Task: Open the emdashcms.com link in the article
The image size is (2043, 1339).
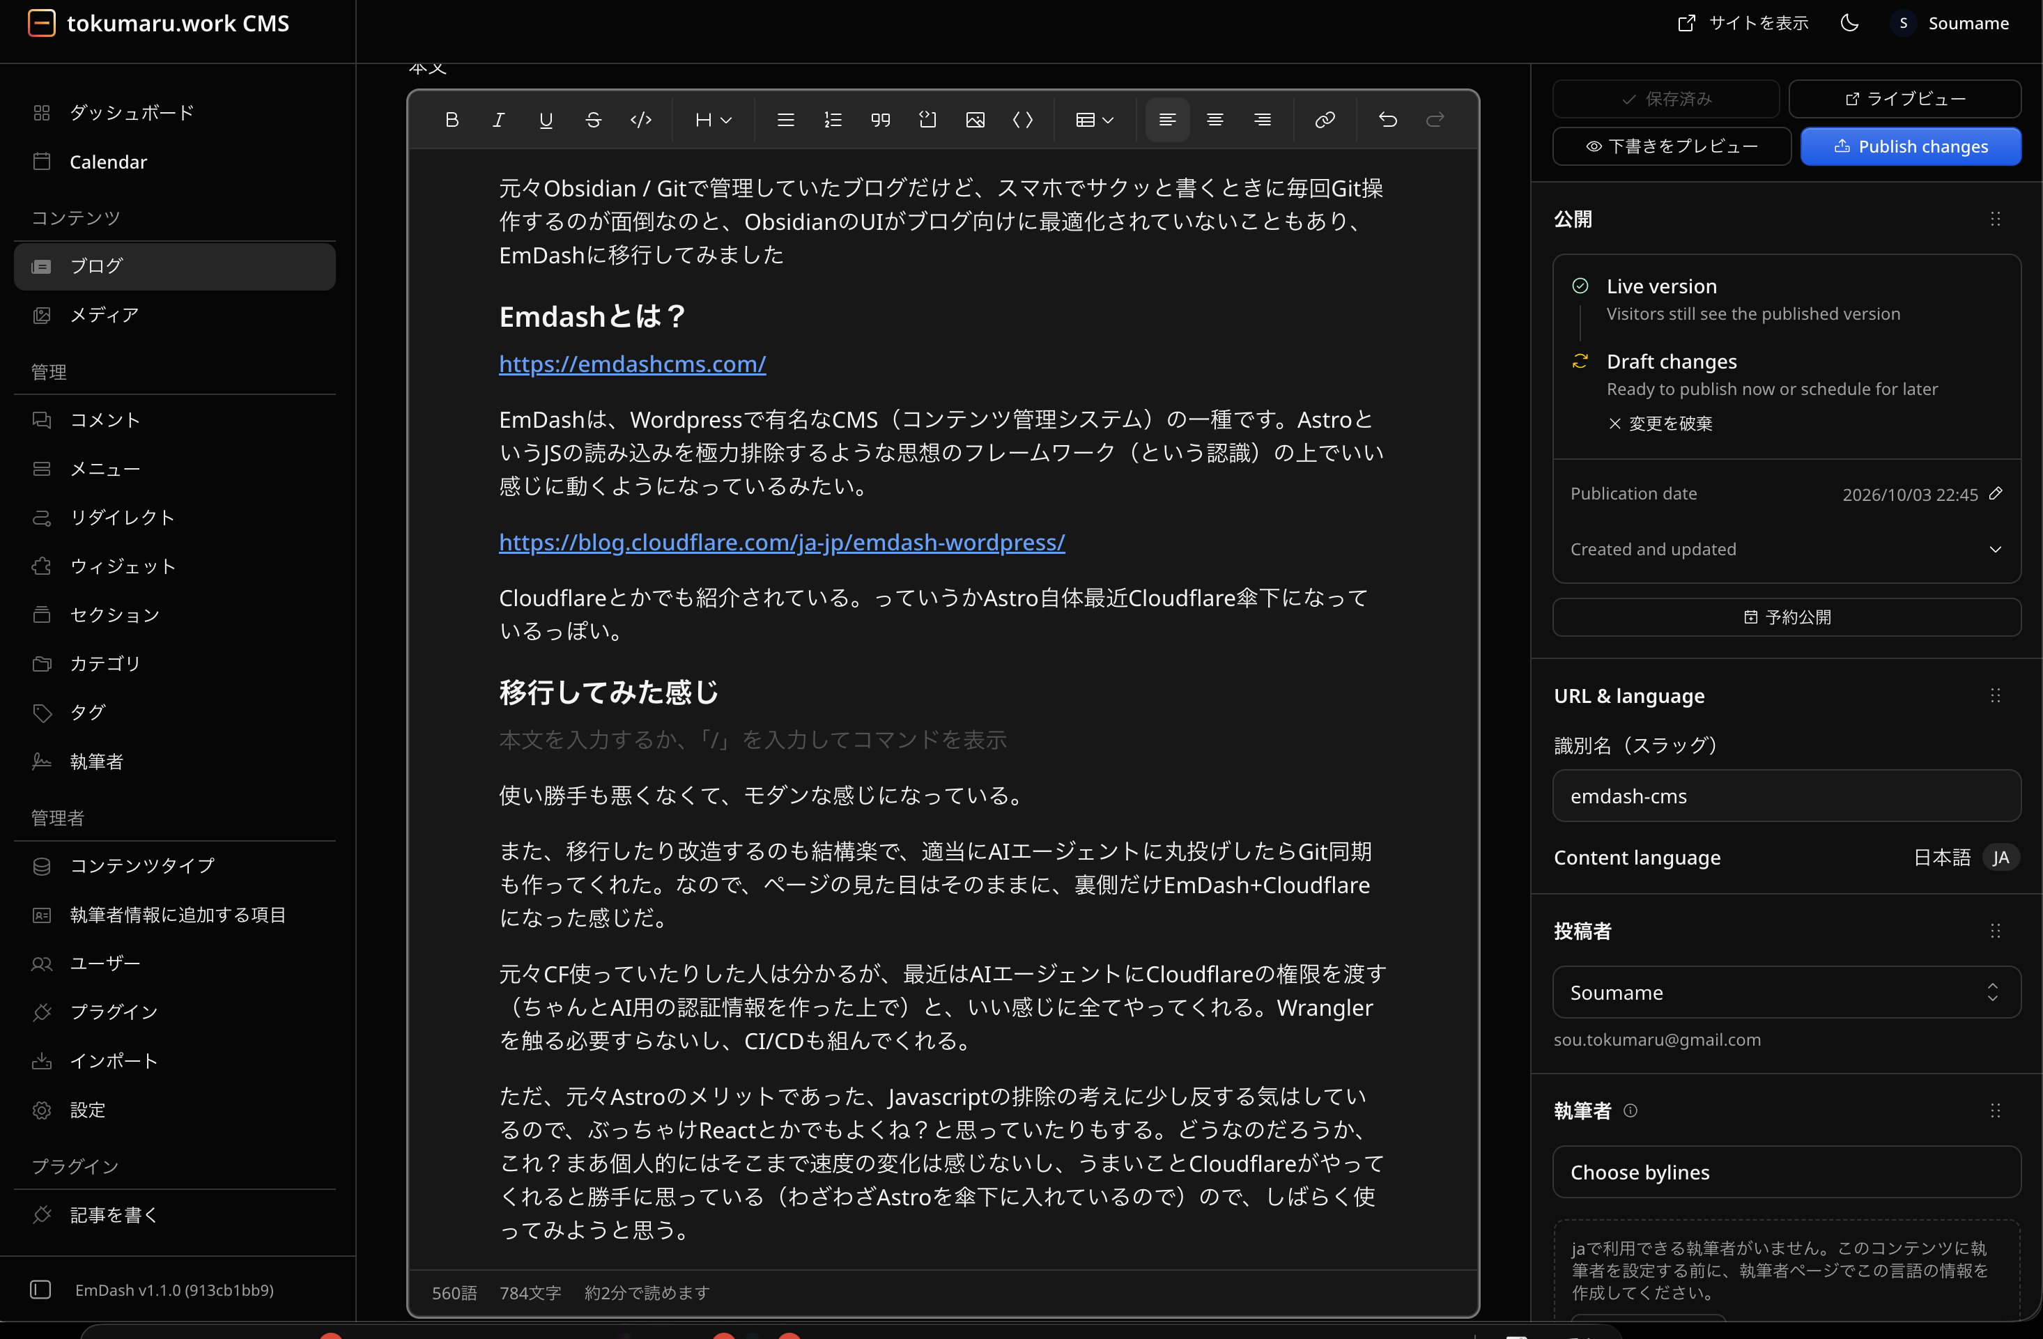Action: click(x=633, y=364)
